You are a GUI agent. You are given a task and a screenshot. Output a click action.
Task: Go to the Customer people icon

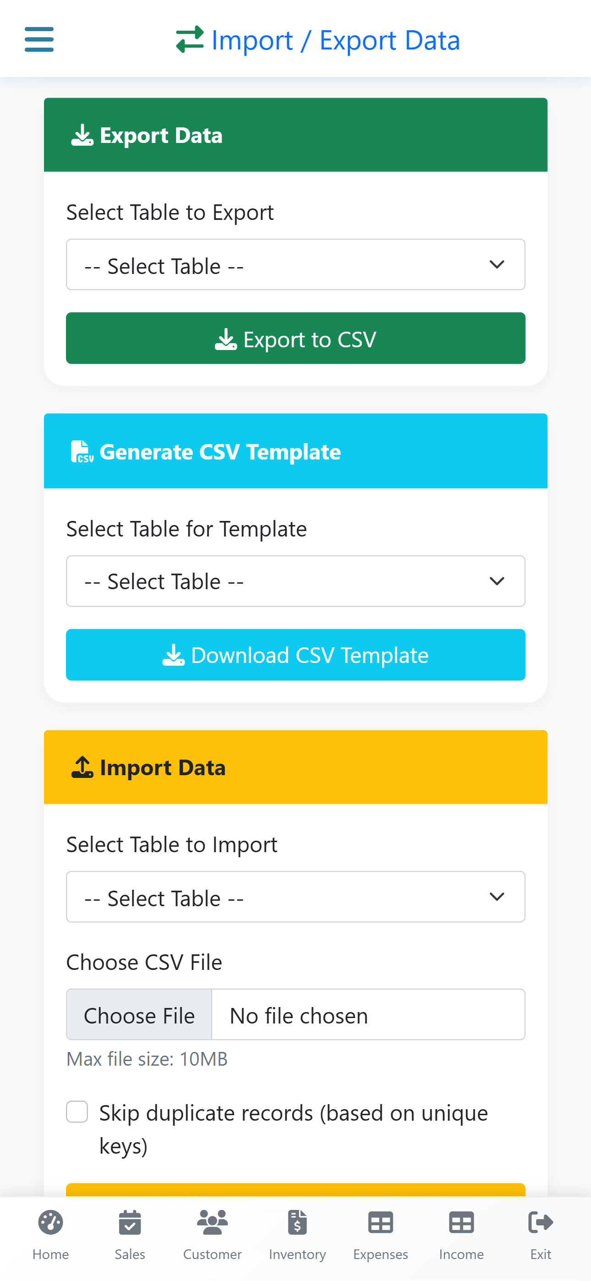click(213, 1222)
